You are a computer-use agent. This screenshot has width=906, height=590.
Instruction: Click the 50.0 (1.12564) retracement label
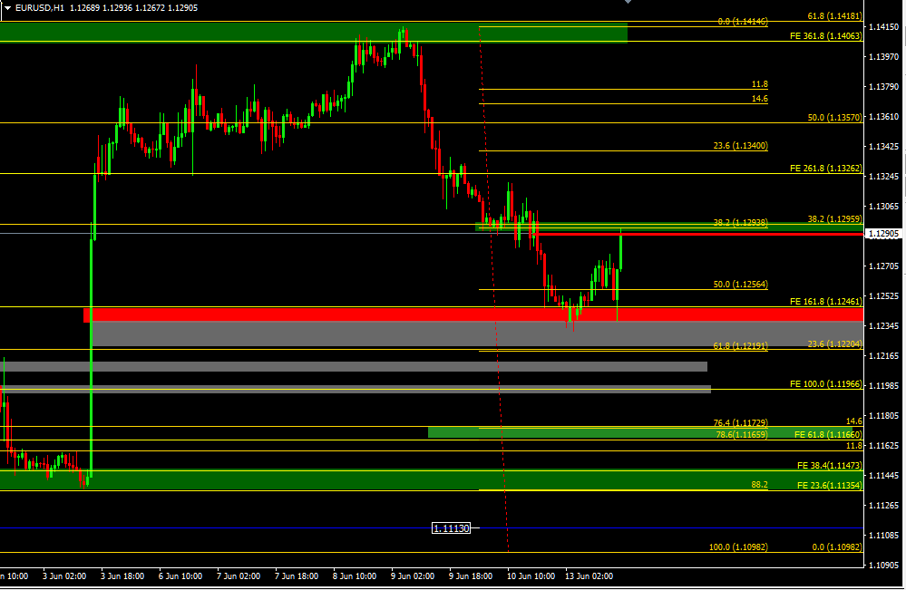(x=740, y=284)
